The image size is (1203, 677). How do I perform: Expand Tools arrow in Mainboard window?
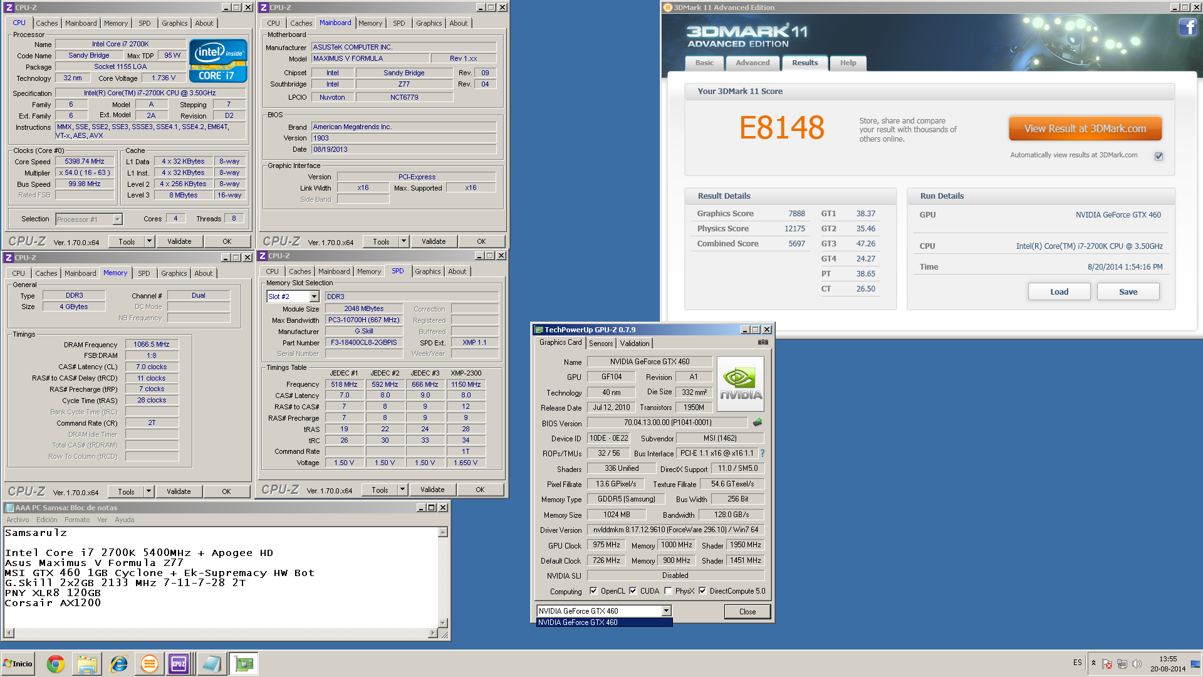404,241
